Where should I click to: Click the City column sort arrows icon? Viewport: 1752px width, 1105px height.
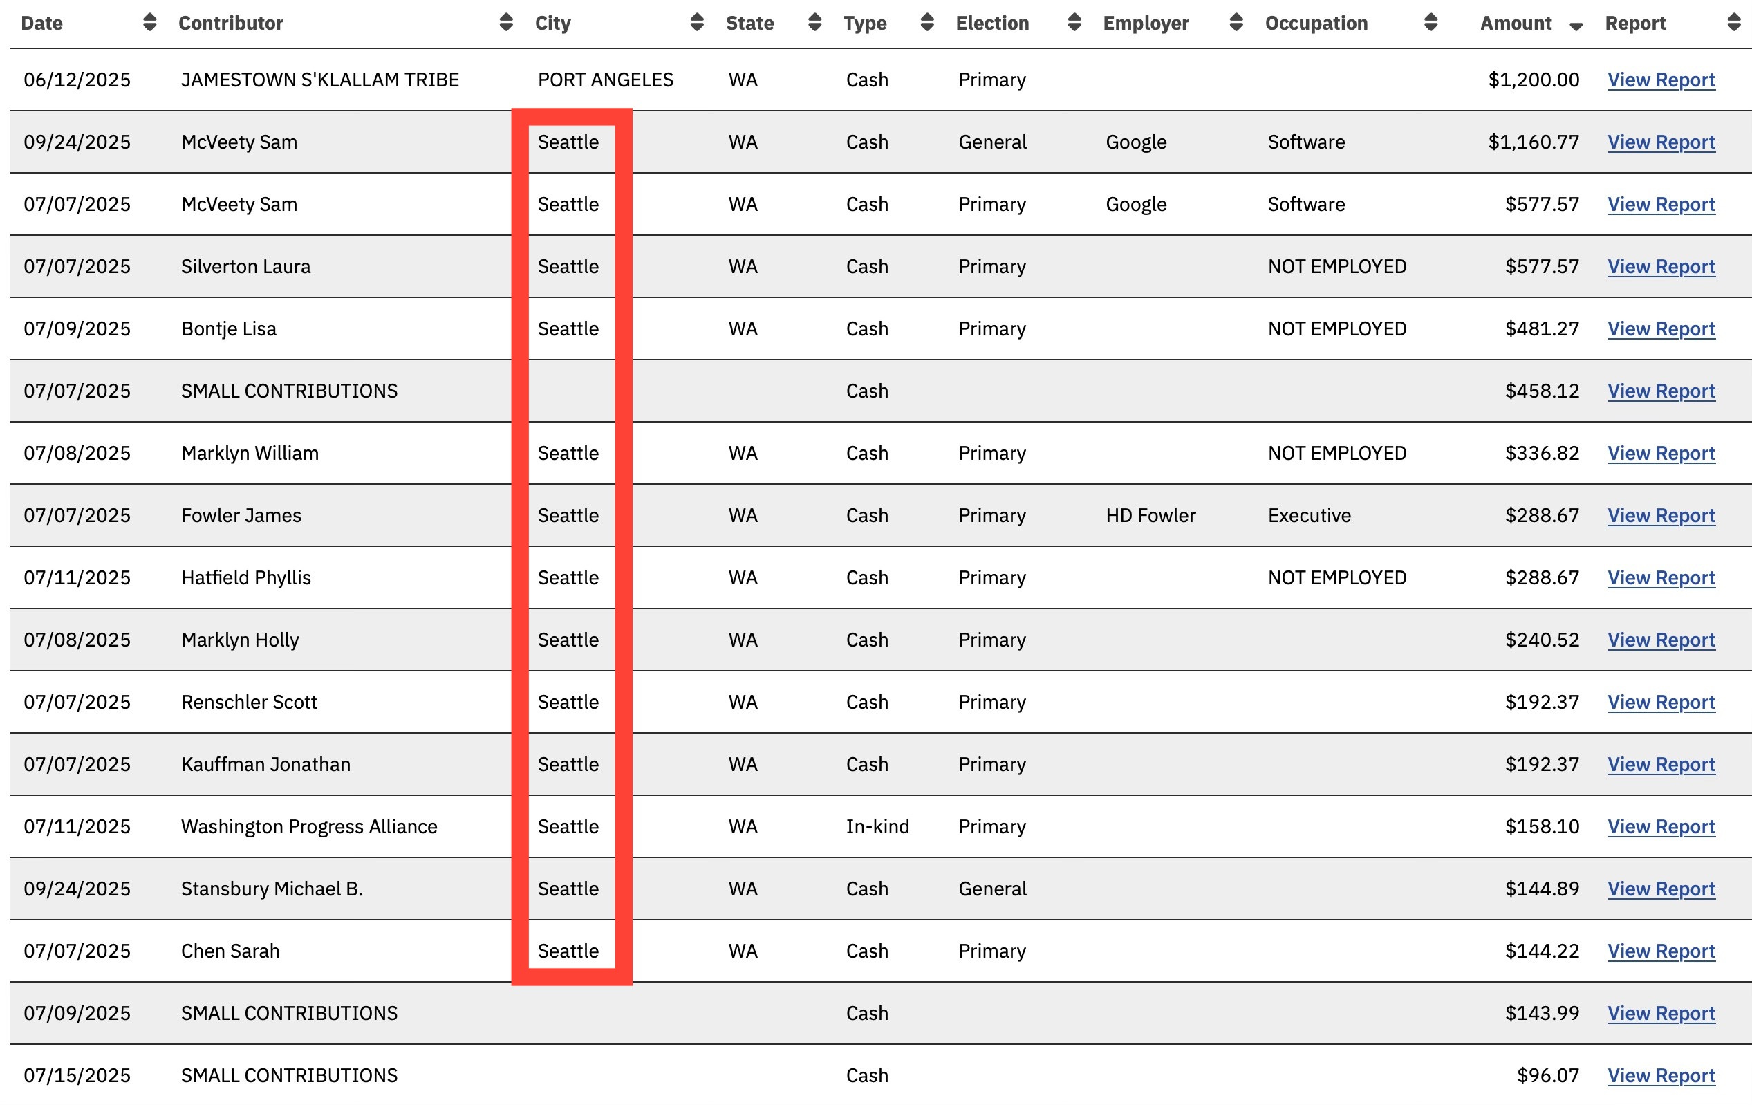[697, 23]
